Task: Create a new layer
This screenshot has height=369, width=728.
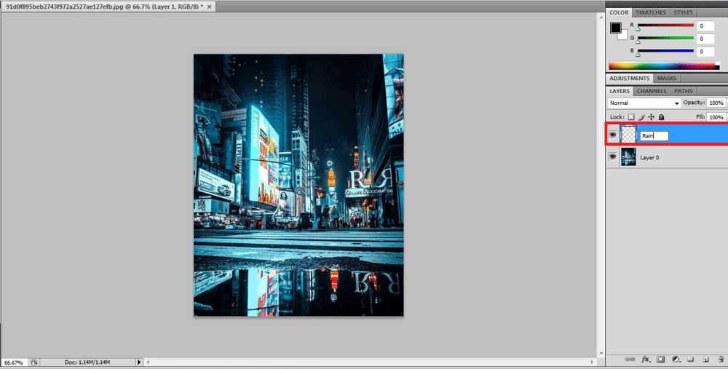Action: click(x=705, y=360)
